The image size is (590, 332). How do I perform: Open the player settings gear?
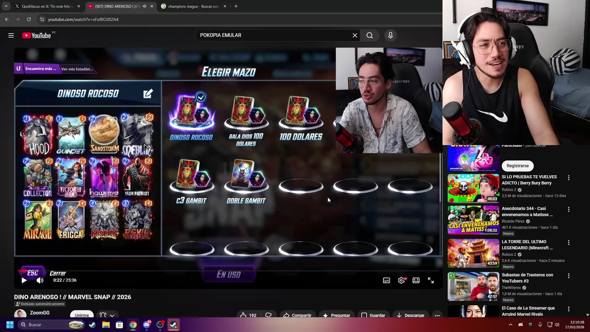(x=401, y=280)
